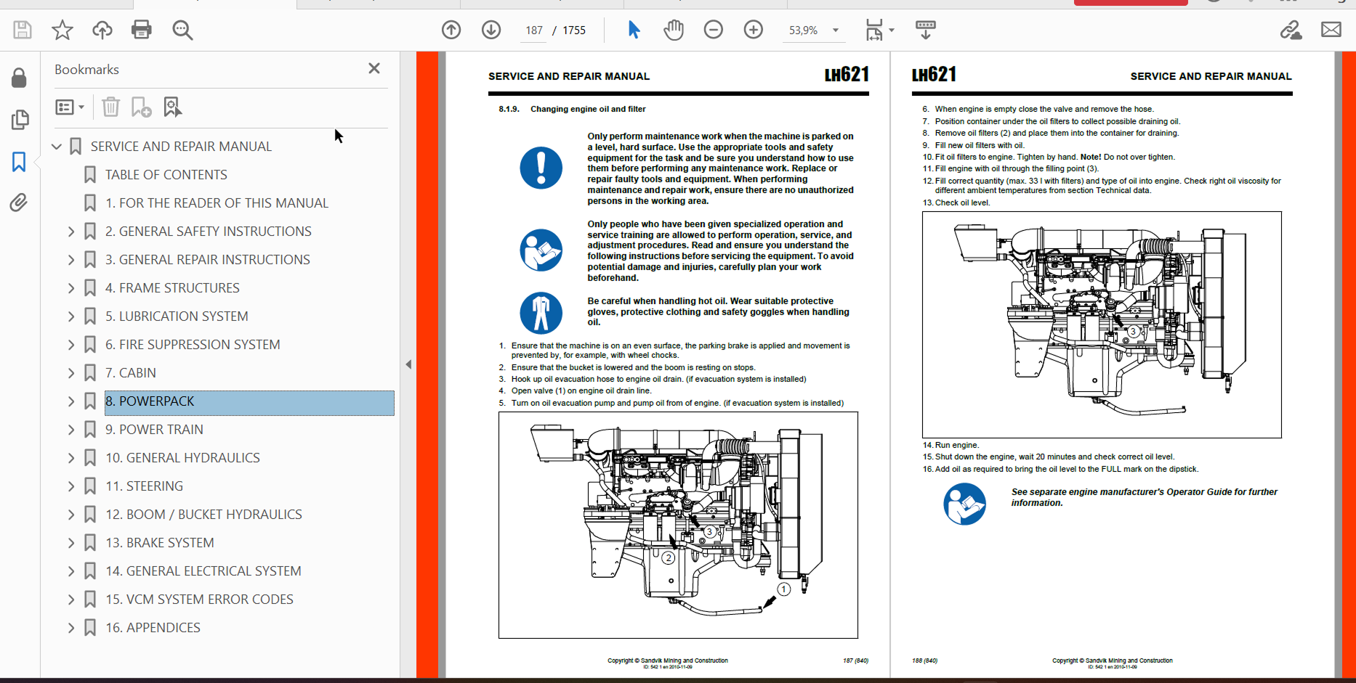This screenshot has height=683, width=1356.
Task: Click the zoom in plus button
Action: [x=754, y=30]
